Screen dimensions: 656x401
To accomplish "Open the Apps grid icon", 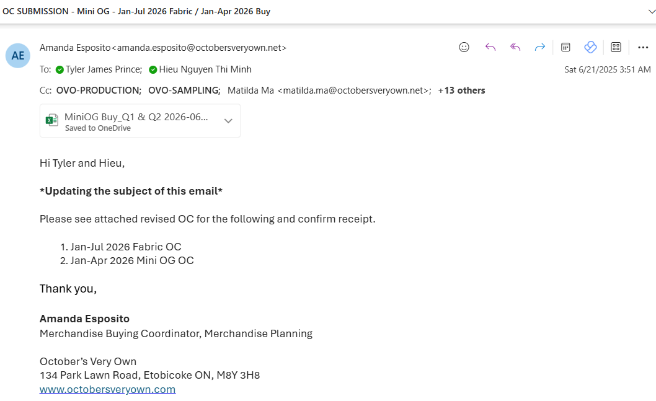I will [x=616, y=47].
